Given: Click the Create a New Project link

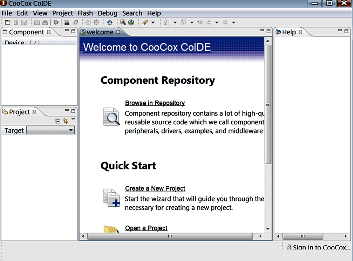Looking at the screenshot, I should pyautogui.click(x=155, y=188).
